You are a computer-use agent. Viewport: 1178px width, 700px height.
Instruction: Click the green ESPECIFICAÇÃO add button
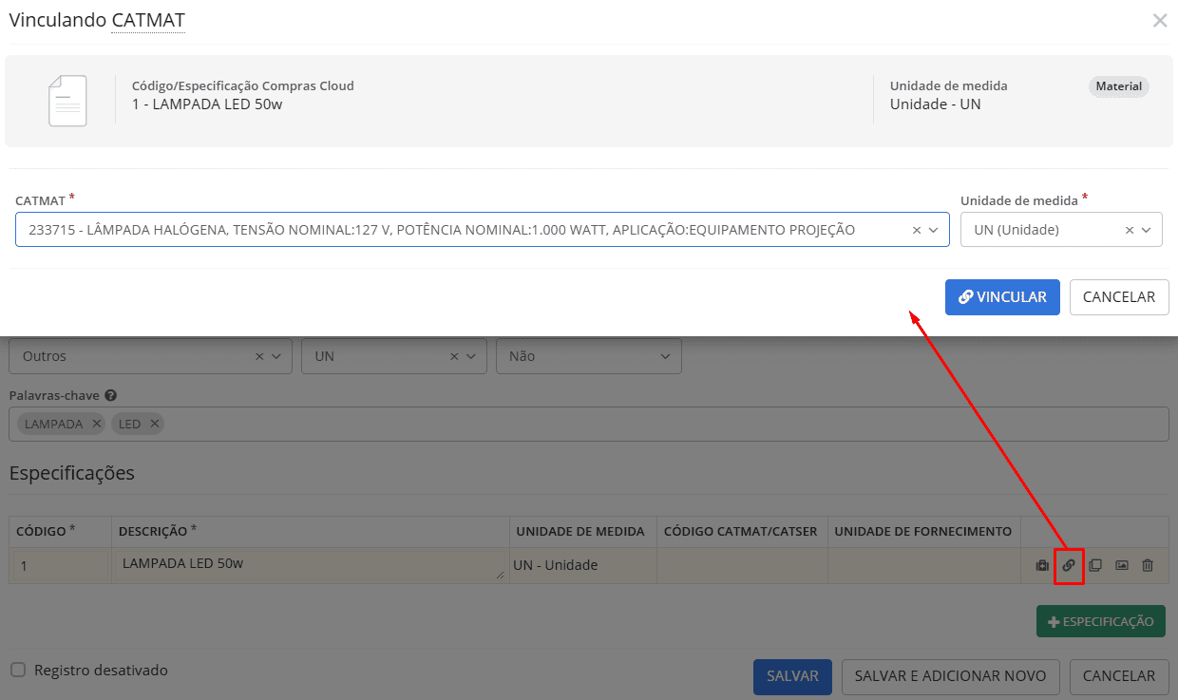coord(1100,621)
